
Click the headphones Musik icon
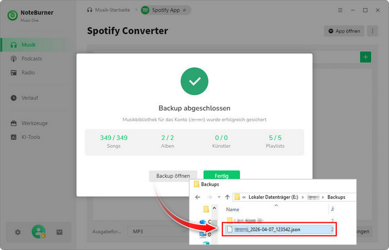(14, 45)
